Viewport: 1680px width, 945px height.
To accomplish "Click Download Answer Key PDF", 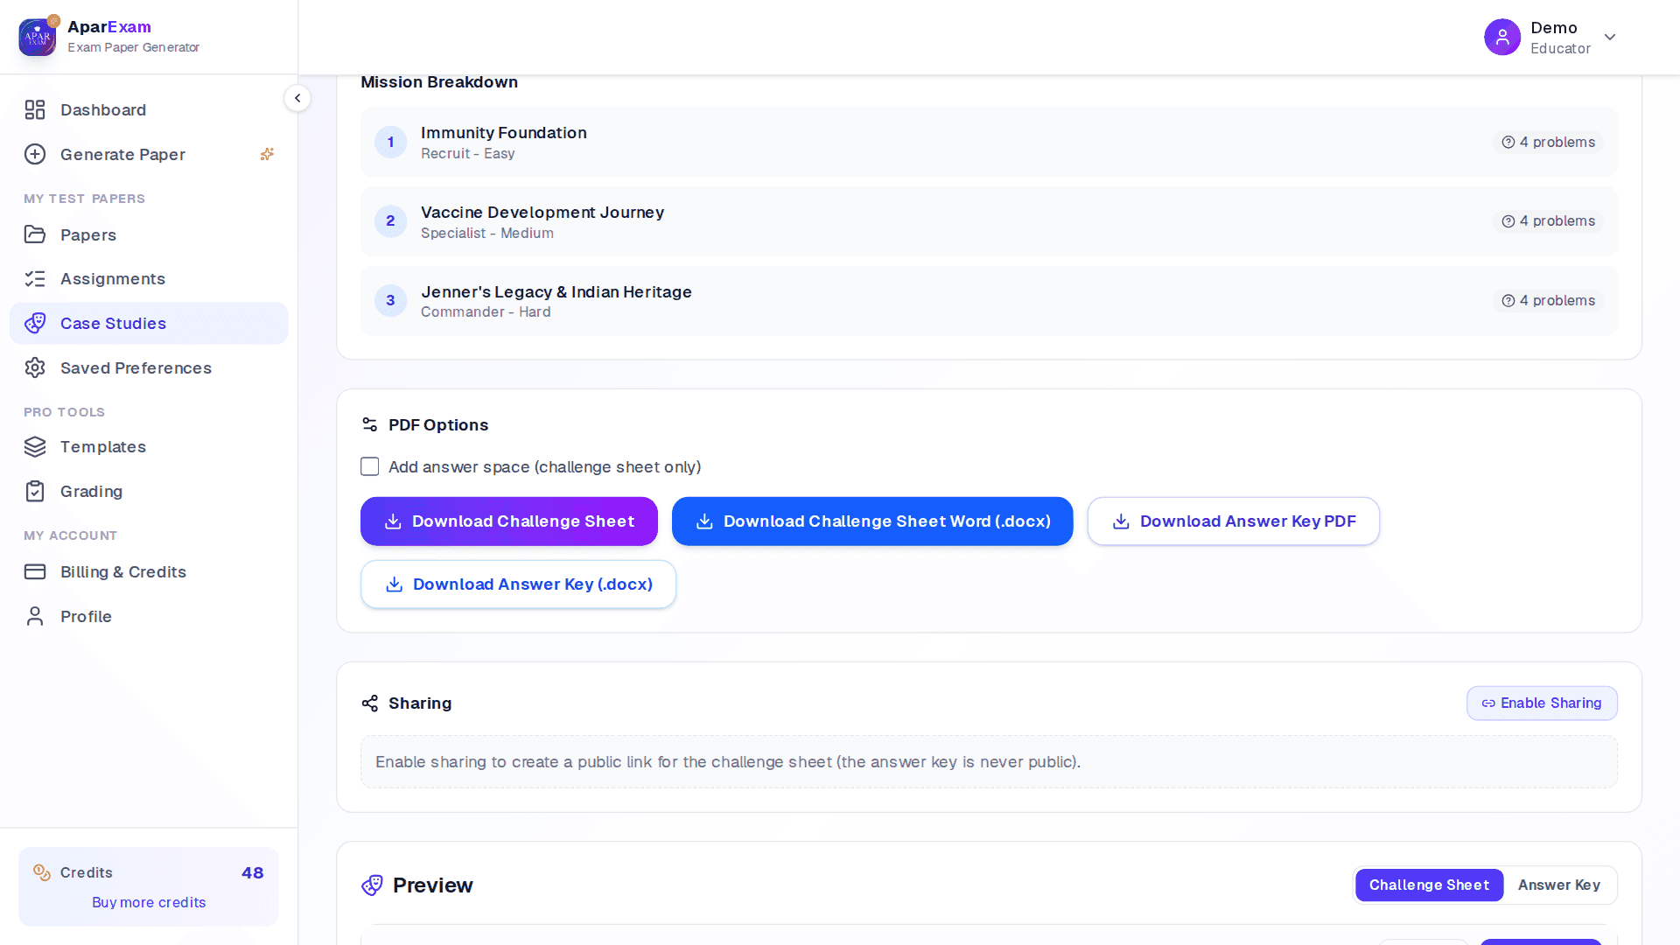I will 1234,521.
